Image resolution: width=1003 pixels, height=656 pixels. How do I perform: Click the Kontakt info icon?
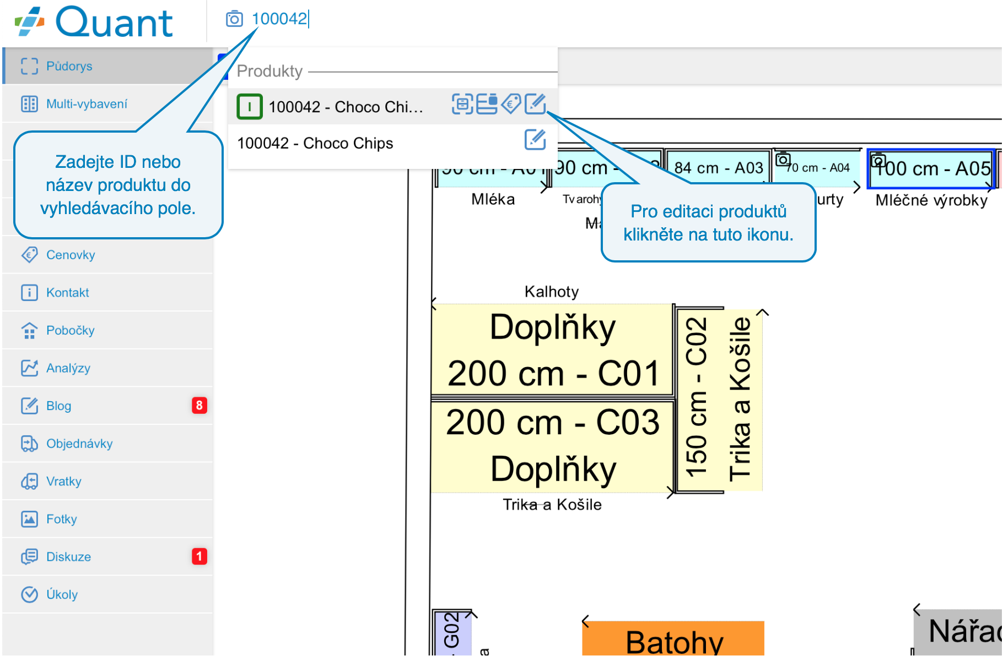click(29, 292)
